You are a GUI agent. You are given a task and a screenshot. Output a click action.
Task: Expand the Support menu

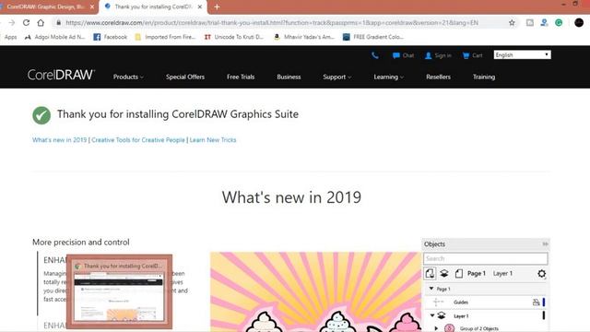click(x=336, y=77)
